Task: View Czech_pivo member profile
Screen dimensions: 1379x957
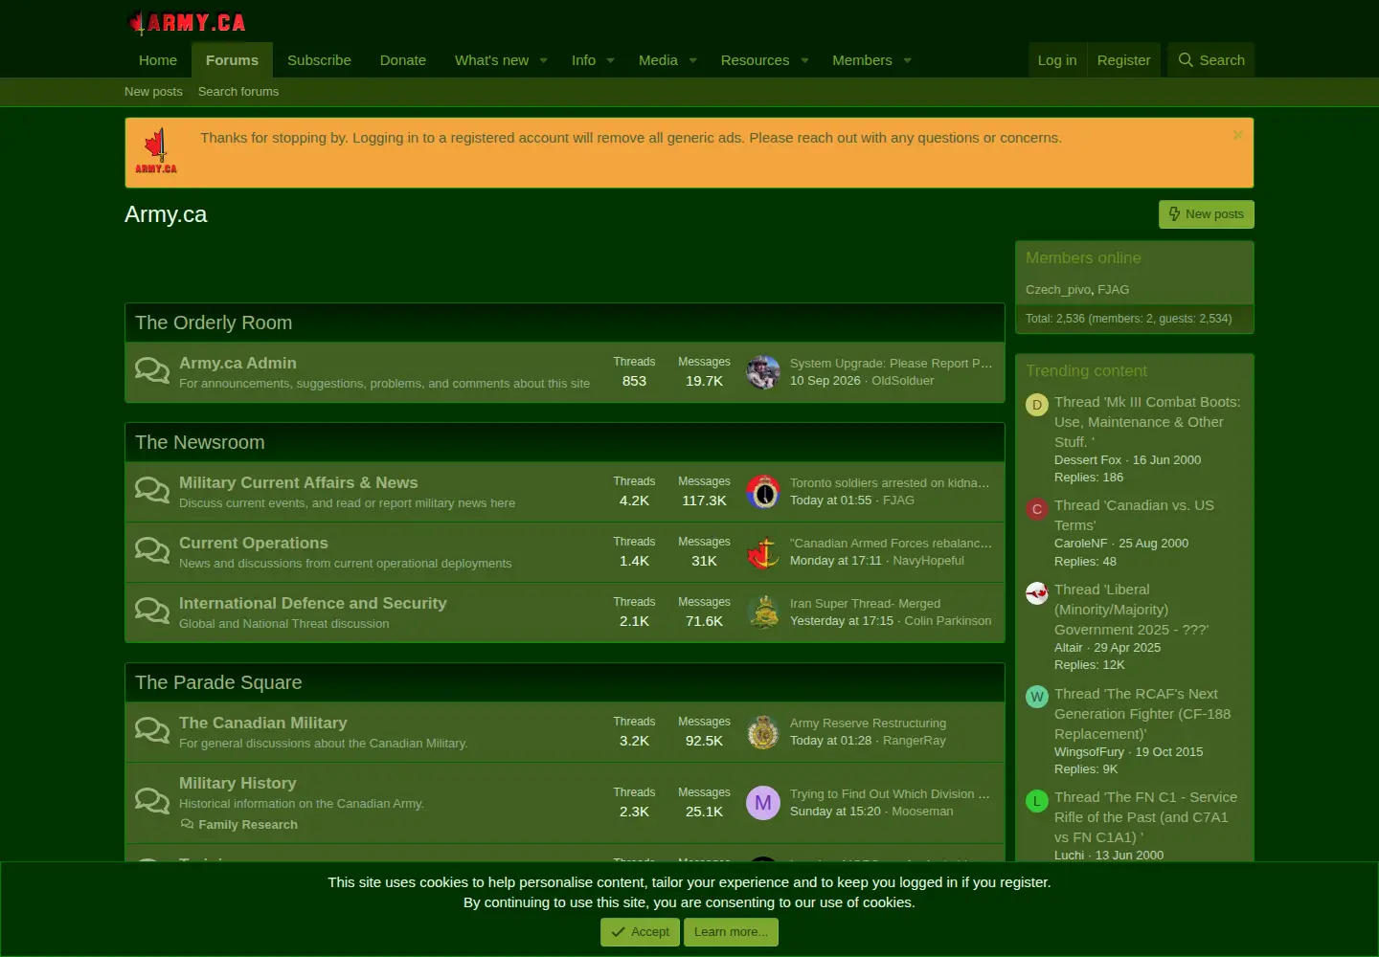Action: pyautogui.click(x=1058, y=290)
